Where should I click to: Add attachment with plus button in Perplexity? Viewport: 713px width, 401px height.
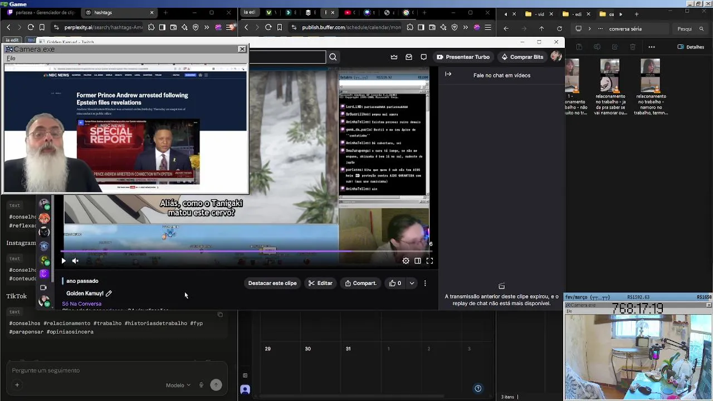[x=17, y=385]
